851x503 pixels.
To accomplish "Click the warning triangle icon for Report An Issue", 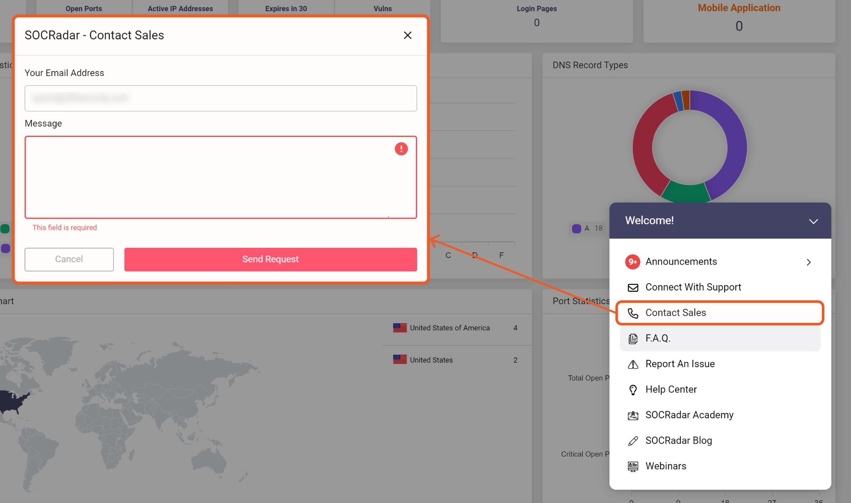I will click(633, 364).
